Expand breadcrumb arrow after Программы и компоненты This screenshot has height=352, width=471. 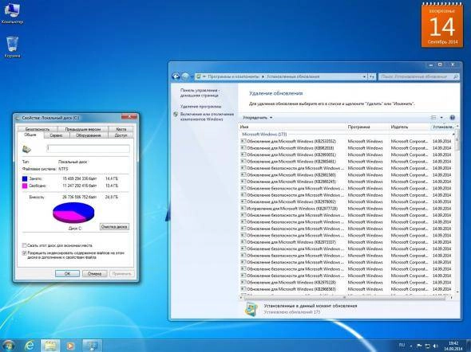coord(263,76)
